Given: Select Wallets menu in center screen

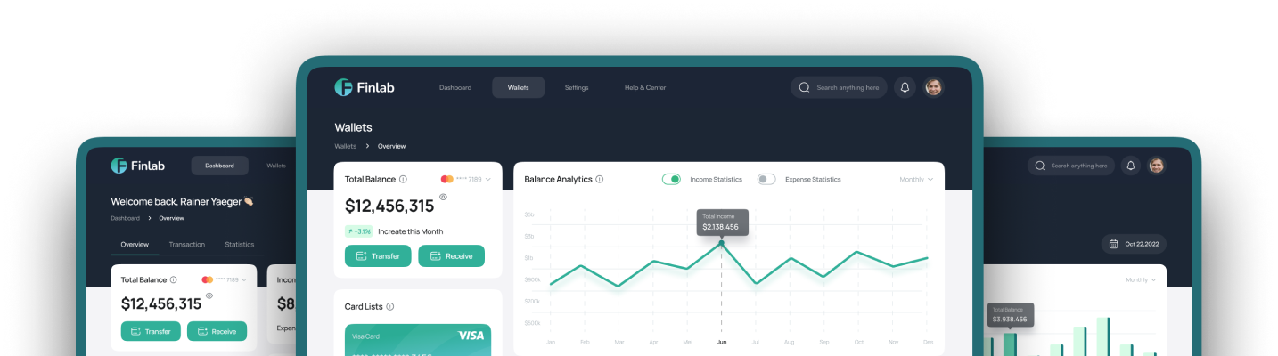Looking at the screenshot, I should tap(518, 87).
